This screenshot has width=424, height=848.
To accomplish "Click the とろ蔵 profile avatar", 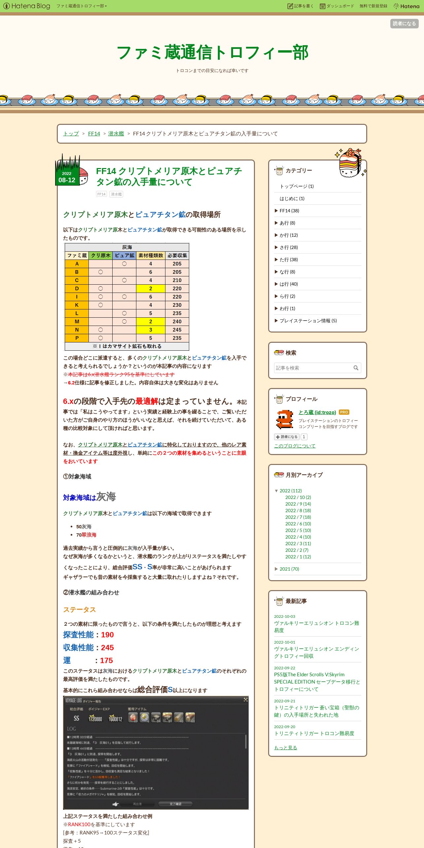I will click(x=285, y=419).
